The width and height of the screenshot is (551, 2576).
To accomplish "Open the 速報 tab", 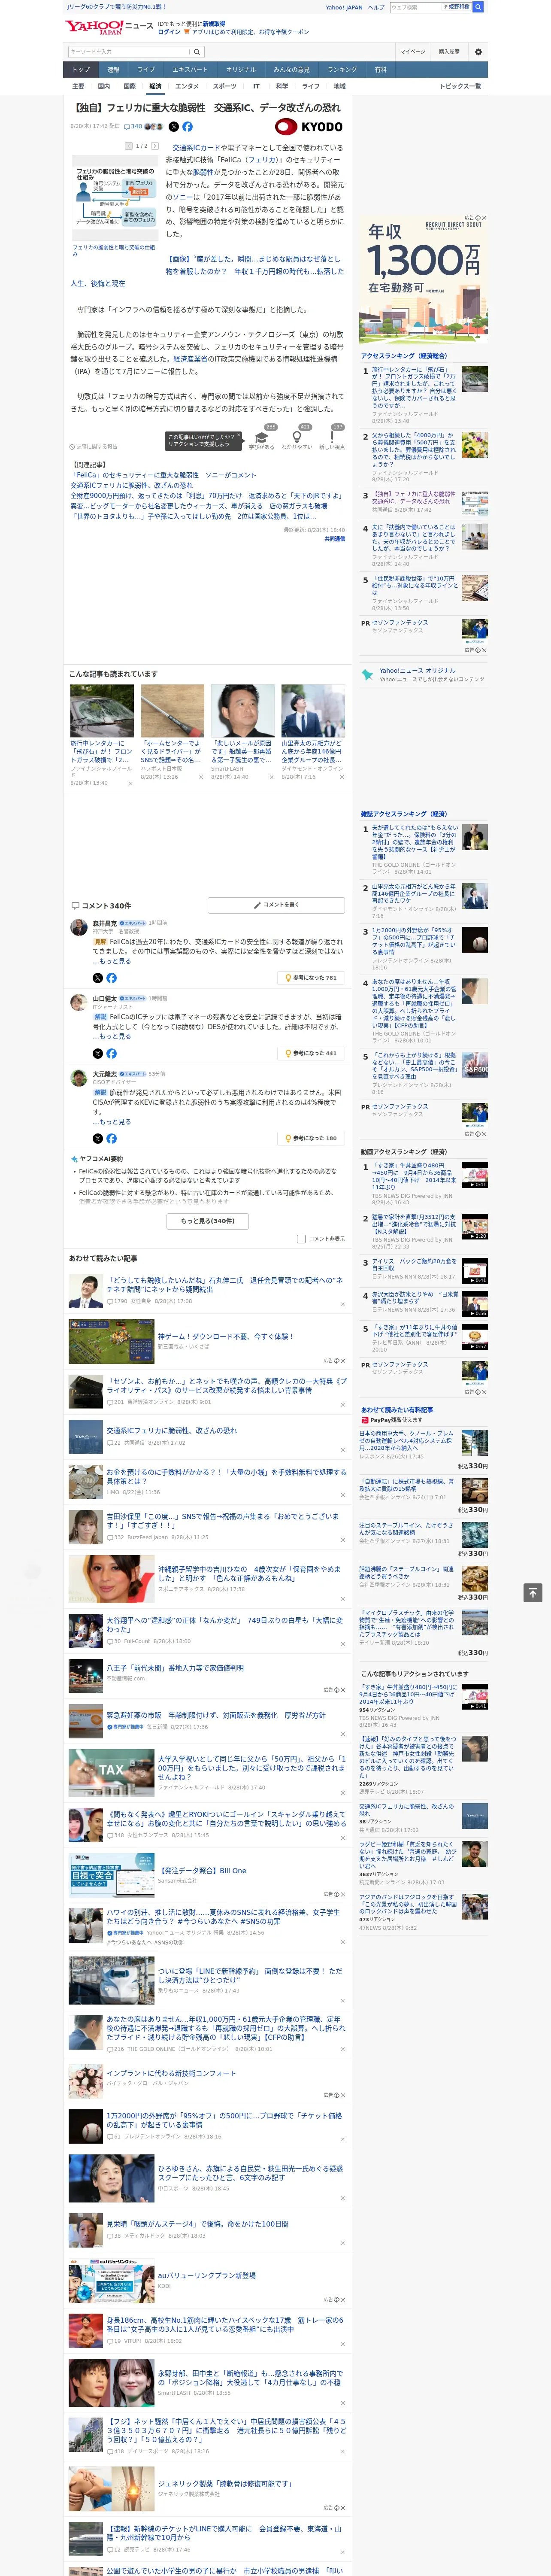I will pyautogui.click(x=113, y=69).
